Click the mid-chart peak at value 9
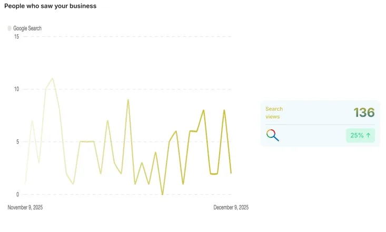Image resolution: width=386 pixels, height=232 pixels. click(128, 99)
